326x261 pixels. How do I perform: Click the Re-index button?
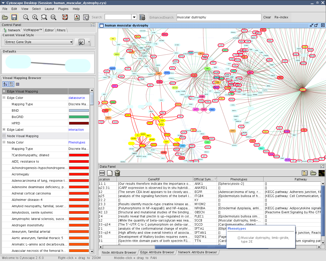tap(281, 17)
